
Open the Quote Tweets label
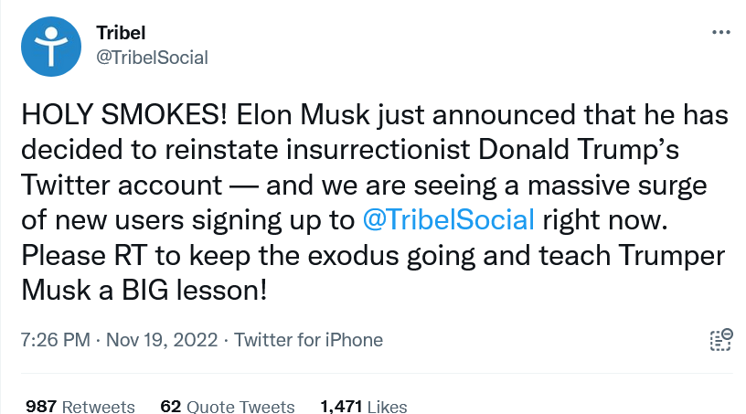(240, 407)
